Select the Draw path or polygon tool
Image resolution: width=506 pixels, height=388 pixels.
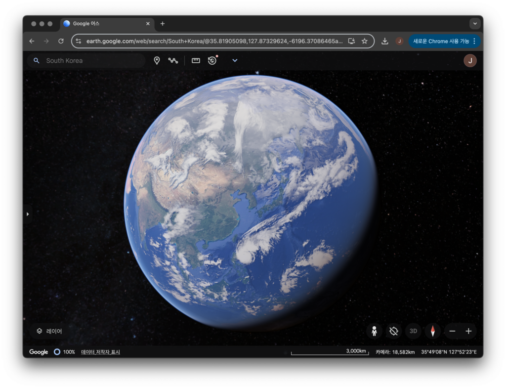tap(173, 60)
